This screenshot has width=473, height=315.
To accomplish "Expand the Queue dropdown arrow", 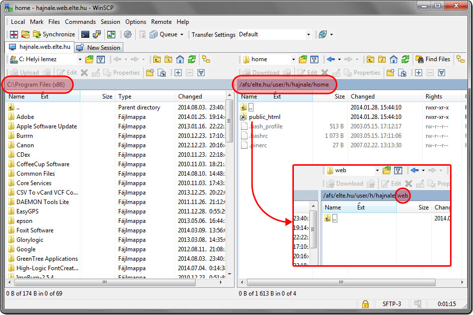I will tap(182, 35).
